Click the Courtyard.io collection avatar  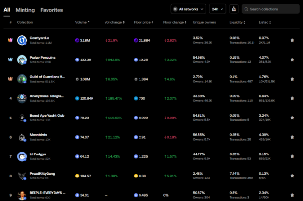pyautogui.click(x=22, y=40)
